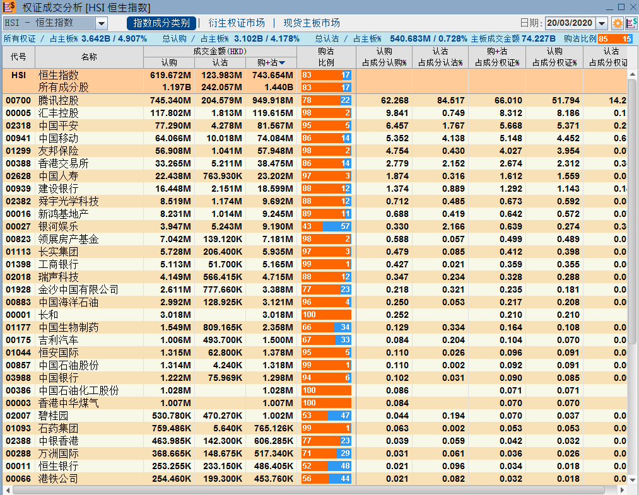The width and height of the screenshot is (639, 495).
Task: Open the HSI index selector dropdown arrow
Action: click(x=102, y=23)
